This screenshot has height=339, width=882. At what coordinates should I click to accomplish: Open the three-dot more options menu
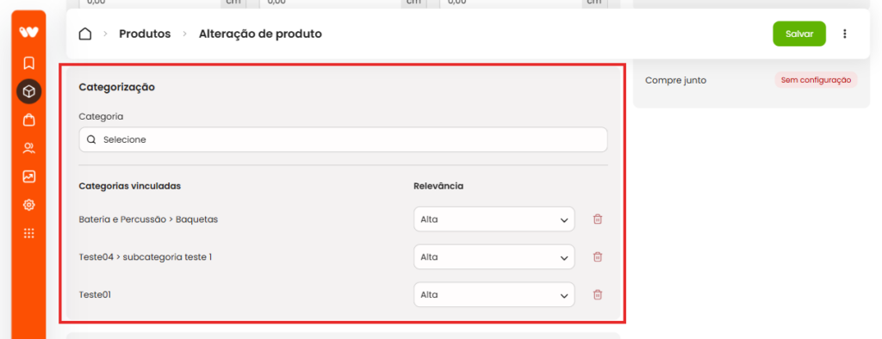pyautogui.click(x=844, y=34)
